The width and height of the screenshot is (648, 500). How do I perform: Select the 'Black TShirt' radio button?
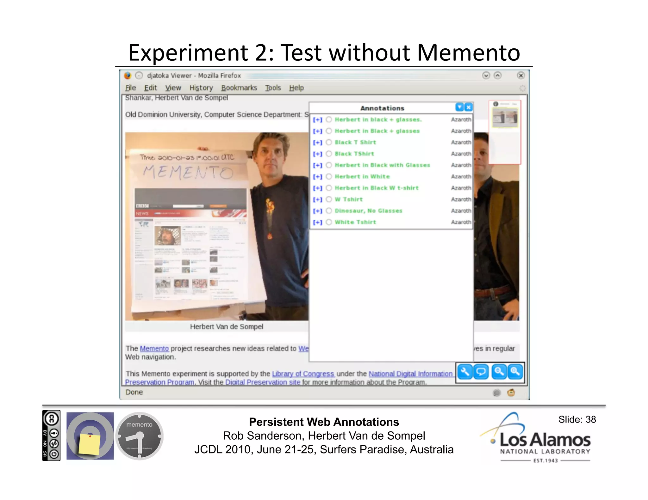329,154
